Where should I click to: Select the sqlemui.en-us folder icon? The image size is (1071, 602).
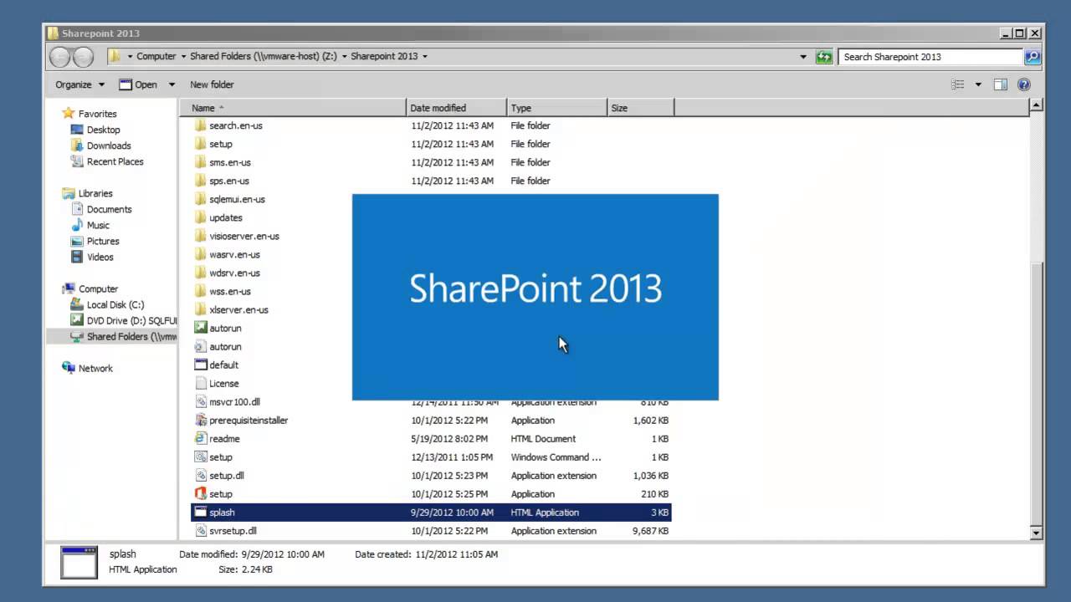[200, 199]
